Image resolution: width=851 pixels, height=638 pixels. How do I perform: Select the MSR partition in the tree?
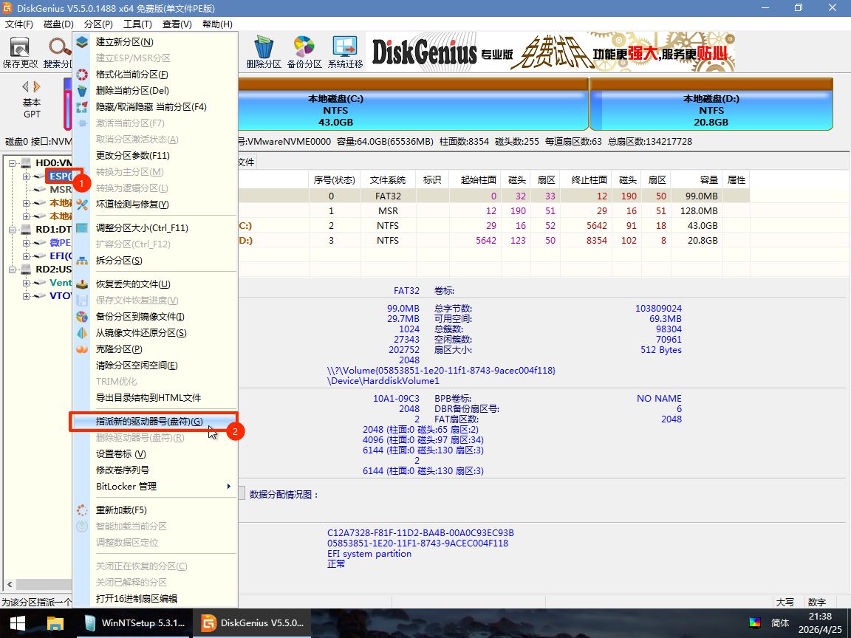[x=61, y=189]
